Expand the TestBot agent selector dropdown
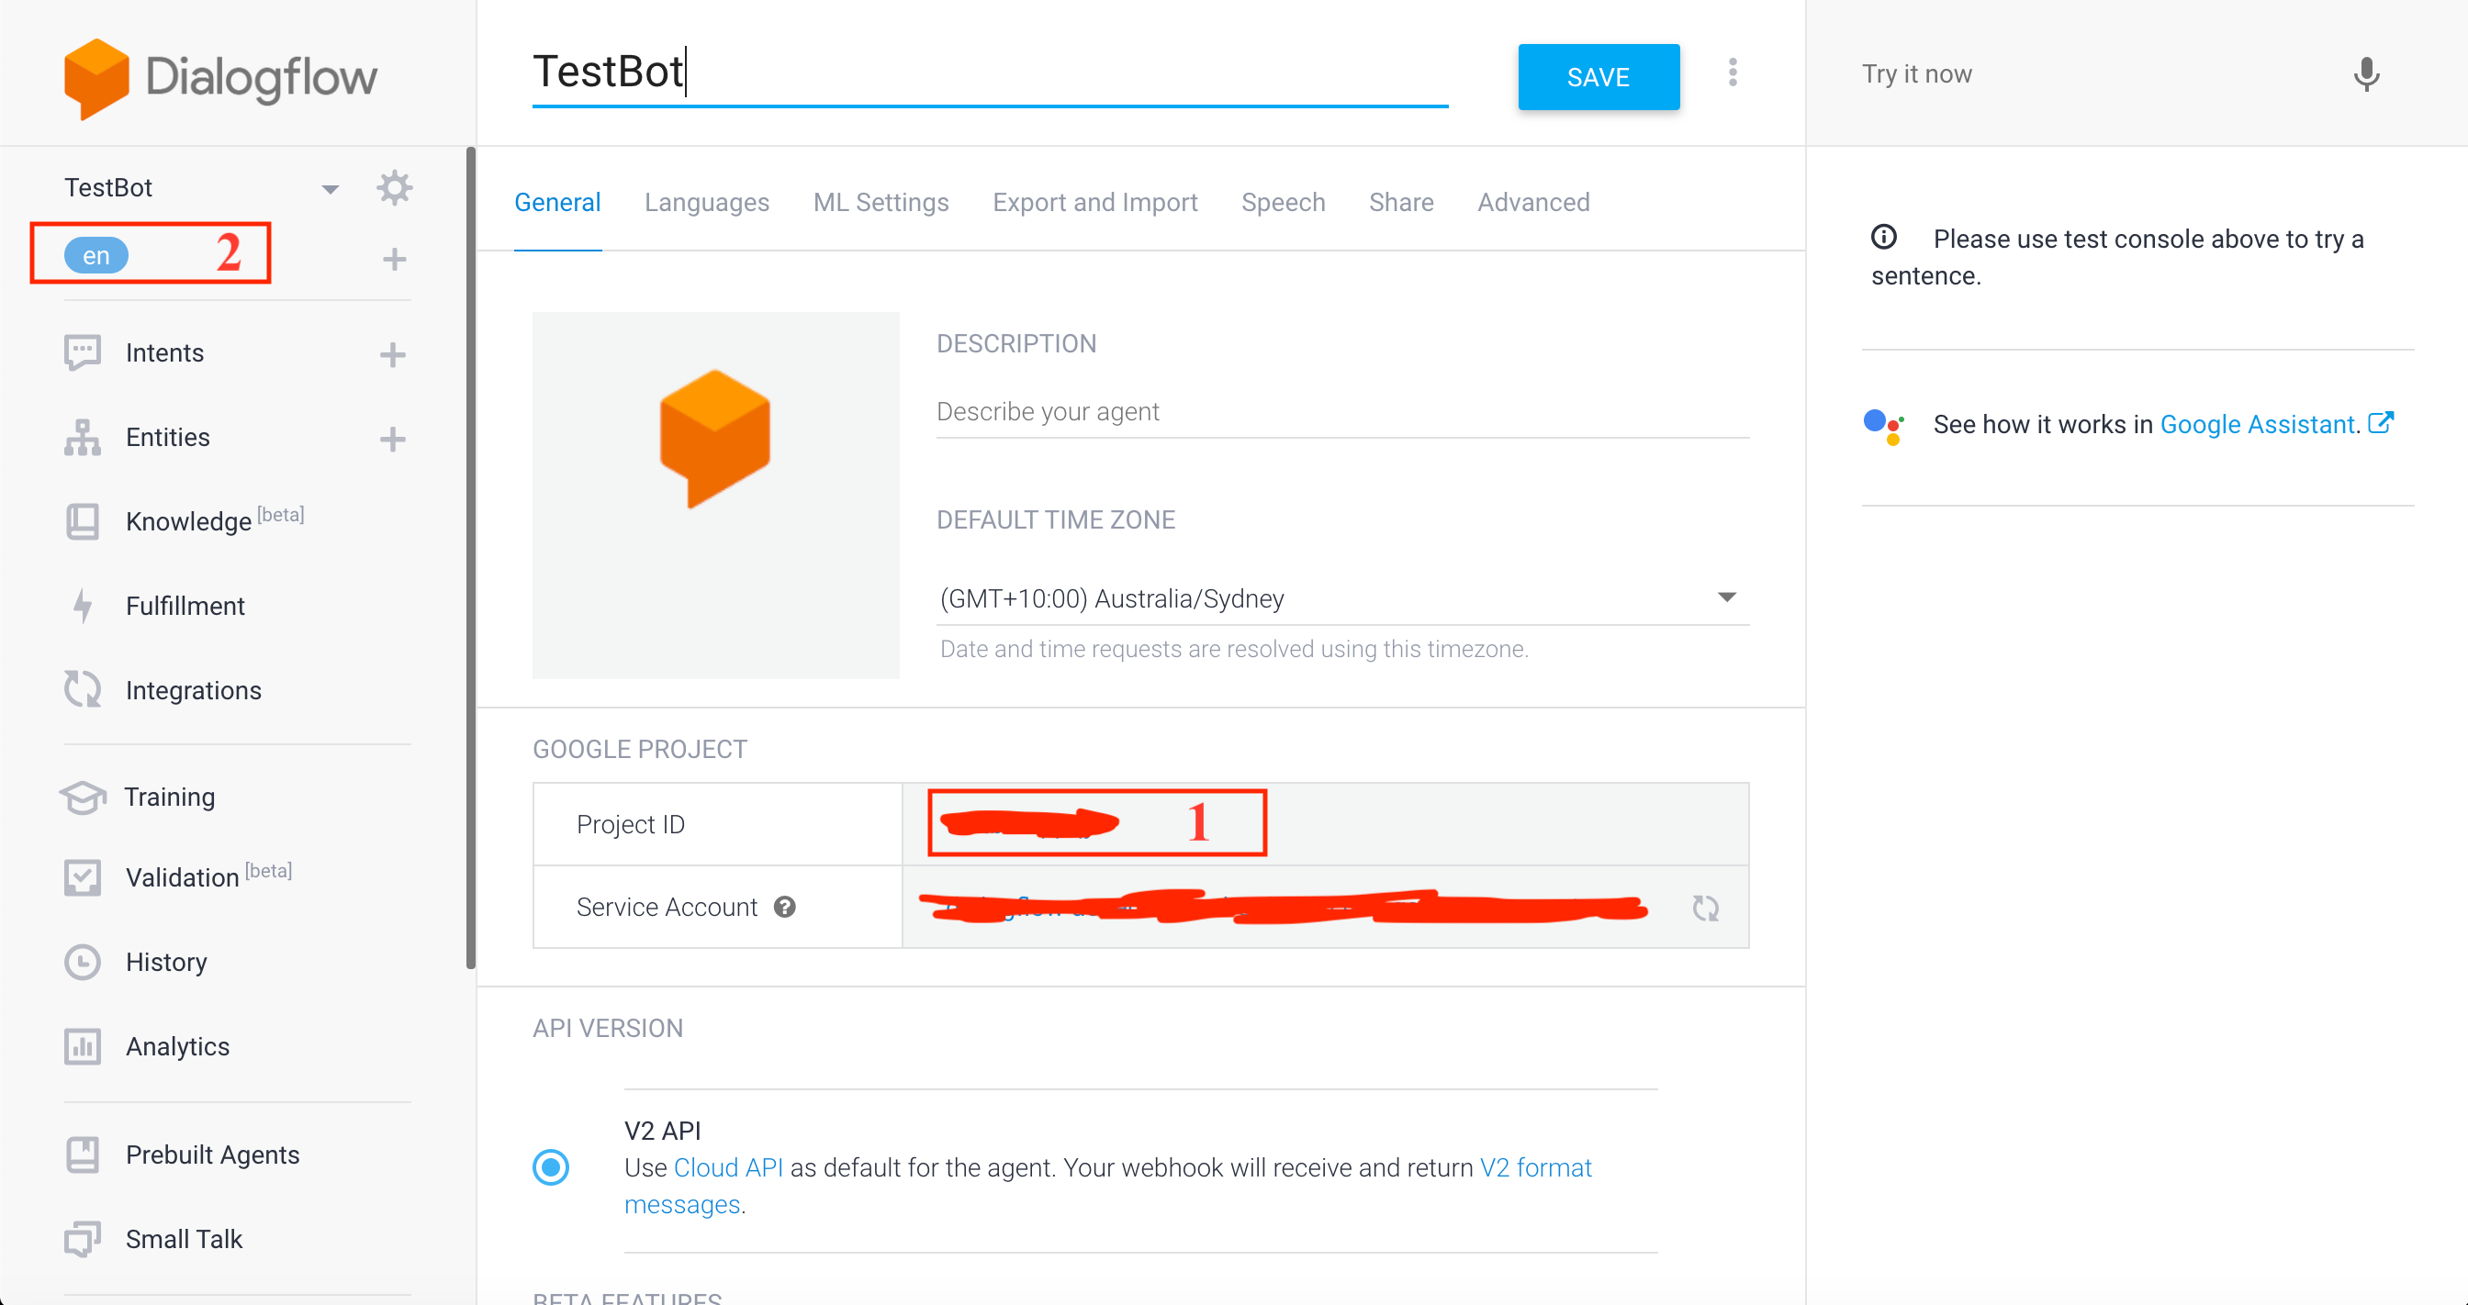The height and width of the screenshot is (1305, 2468). click(x=330, y=189)
